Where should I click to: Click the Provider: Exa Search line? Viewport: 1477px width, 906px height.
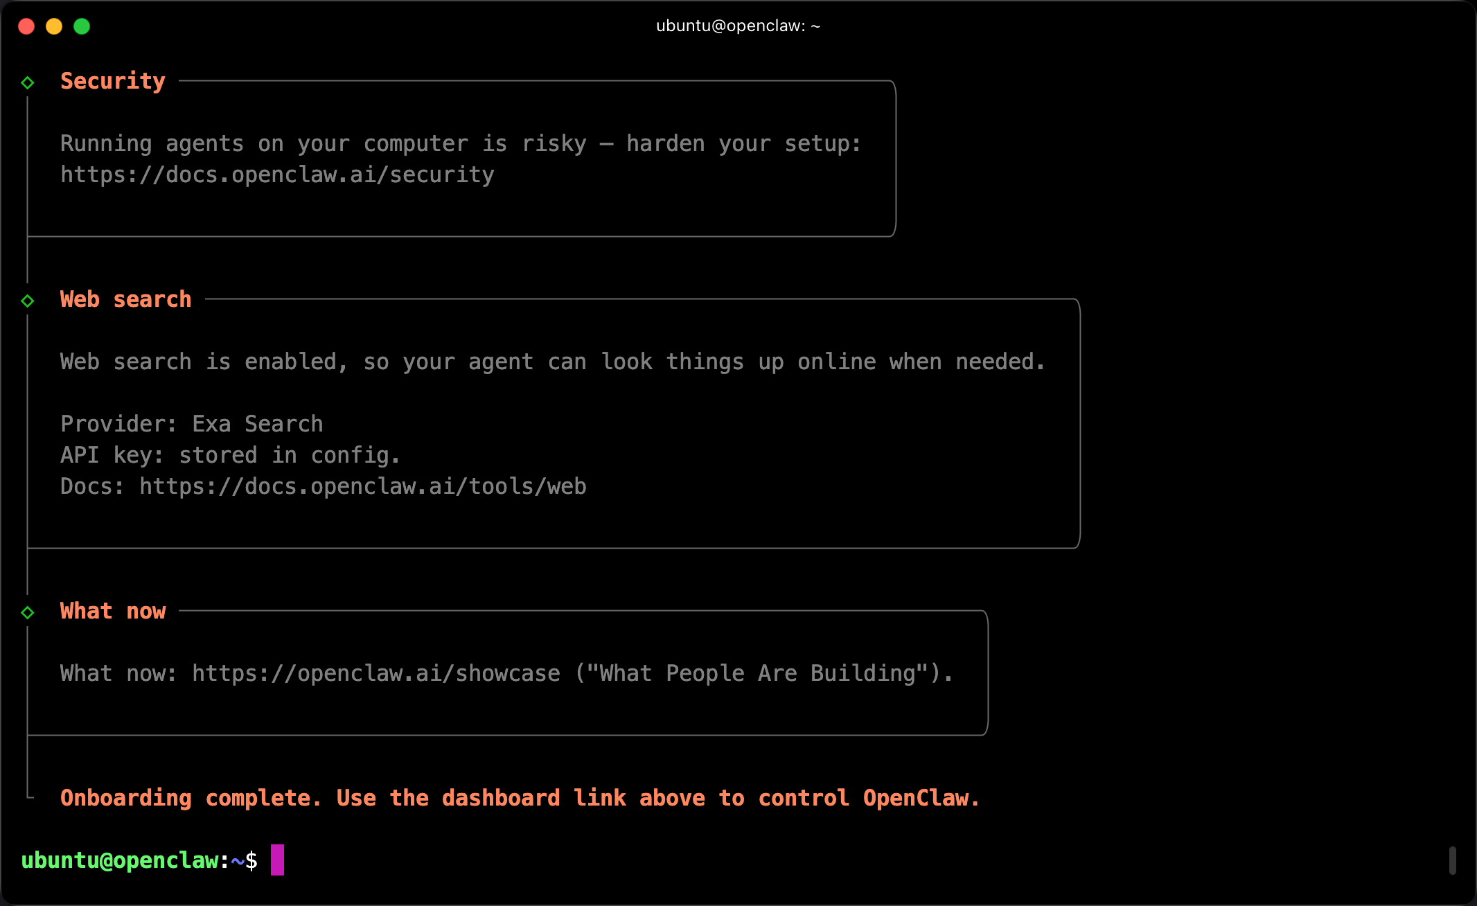[x=192, y=424]
